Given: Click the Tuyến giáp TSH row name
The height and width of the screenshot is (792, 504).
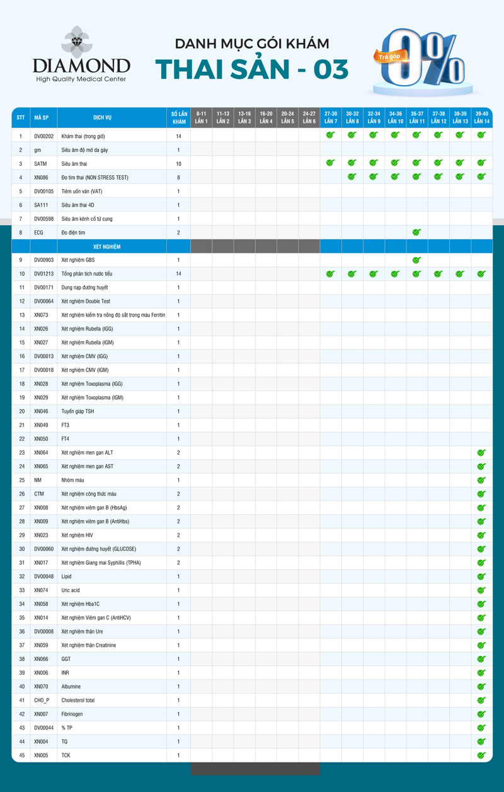Looking at the screenshot, I should point(77,412).
